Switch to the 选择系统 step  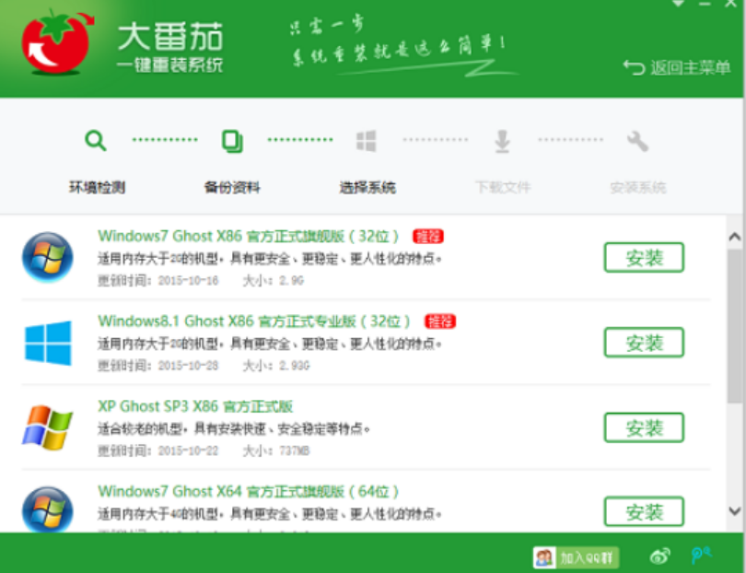pyautogui.click(x=367, y=188)
